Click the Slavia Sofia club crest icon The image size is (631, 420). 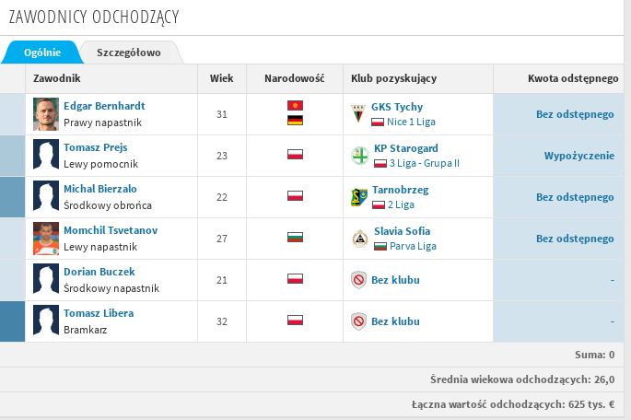[x=359, y=239]
